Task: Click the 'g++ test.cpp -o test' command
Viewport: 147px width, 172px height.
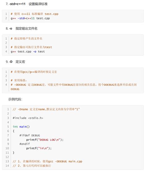Action: point(28,52)
